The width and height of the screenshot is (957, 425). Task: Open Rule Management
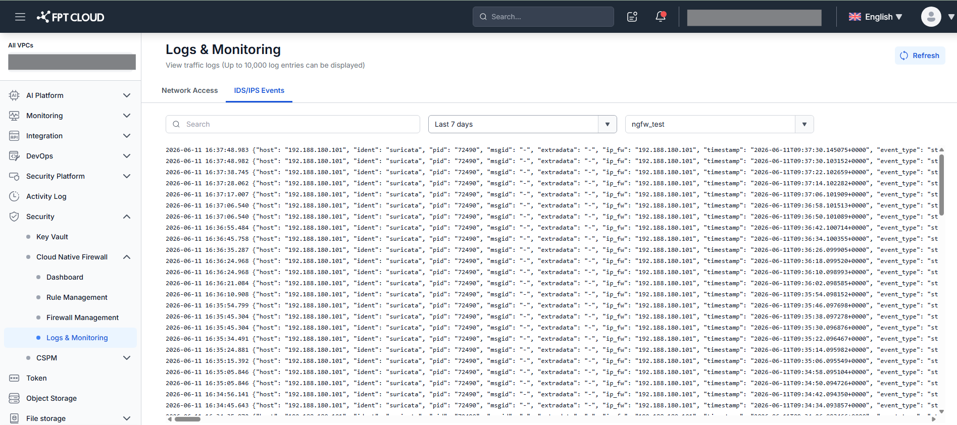coord(77,297)
